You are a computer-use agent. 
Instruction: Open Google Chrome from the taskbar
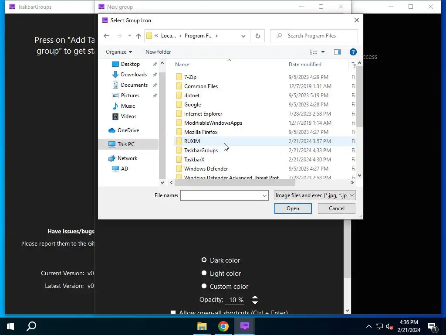pos(223,326)
